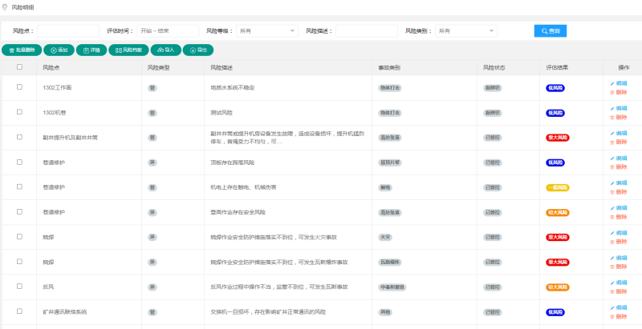Edit the 副井提升机及副井井筒 row
Screen dimensions: 642x329
pyautogui.click(x=619, y=133)
